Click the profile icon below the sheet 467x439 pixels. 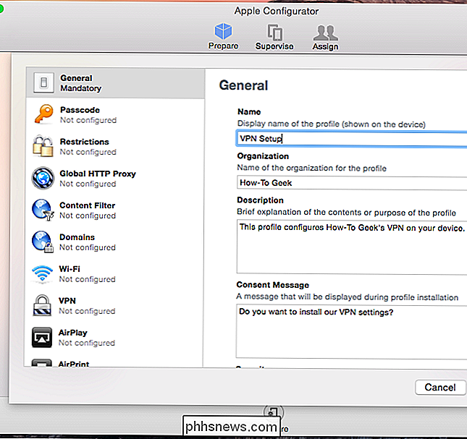click(x=273, y=412)
